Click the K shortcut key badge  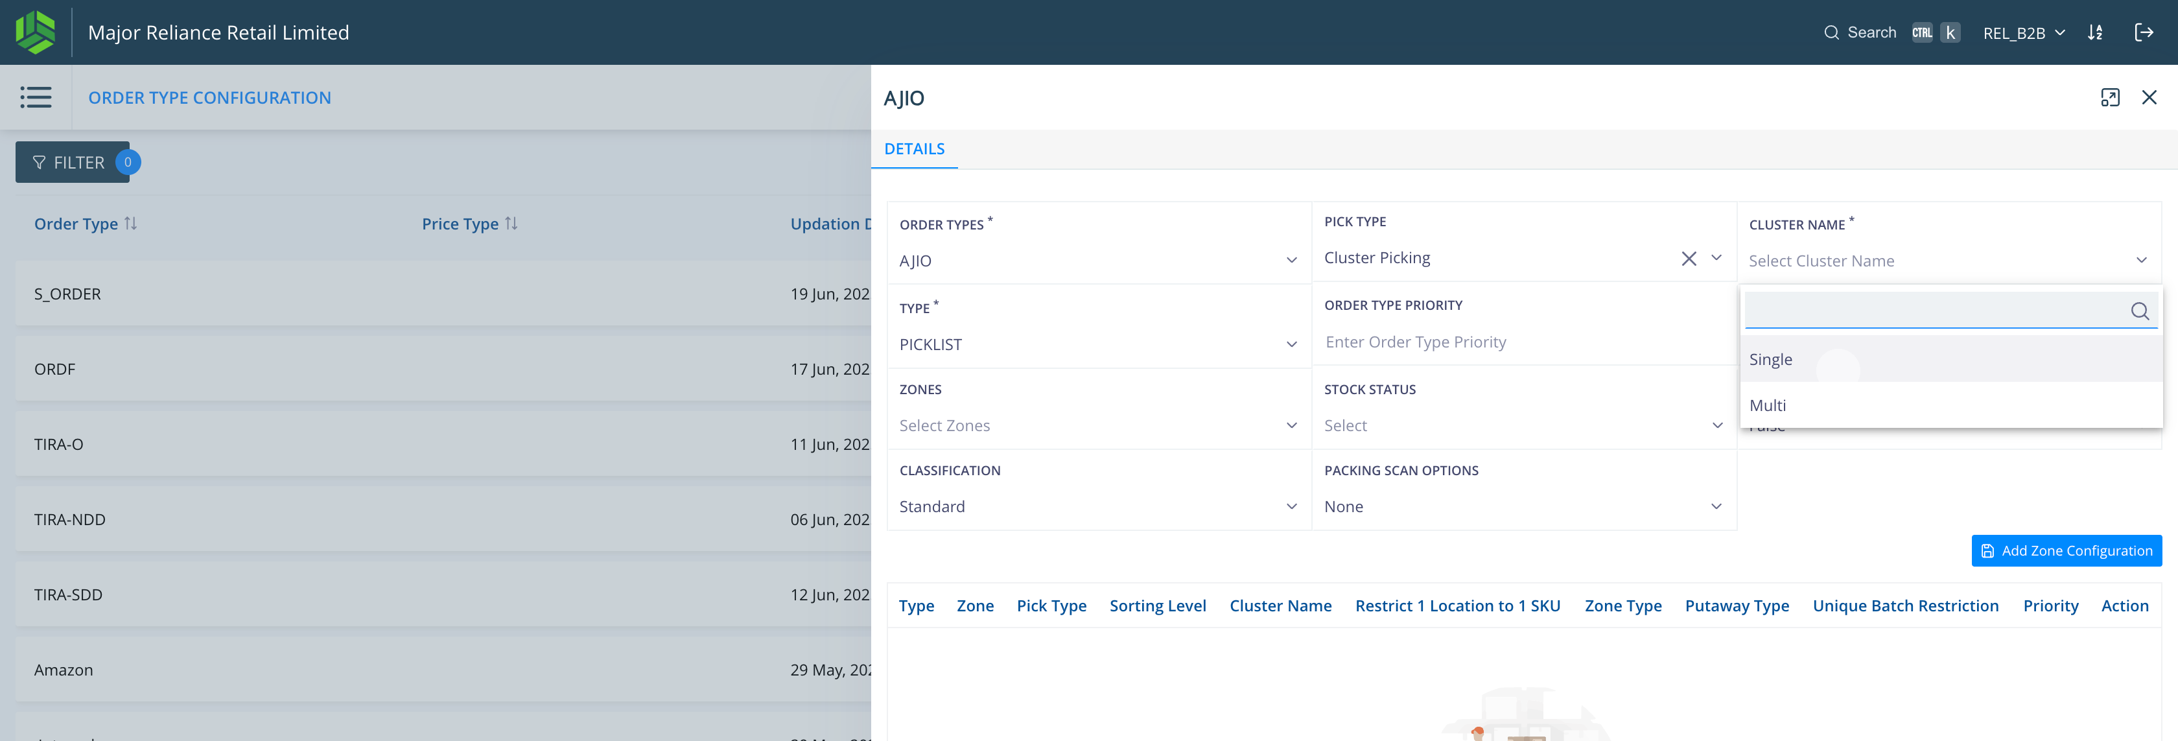click(x=1950, y=32)
